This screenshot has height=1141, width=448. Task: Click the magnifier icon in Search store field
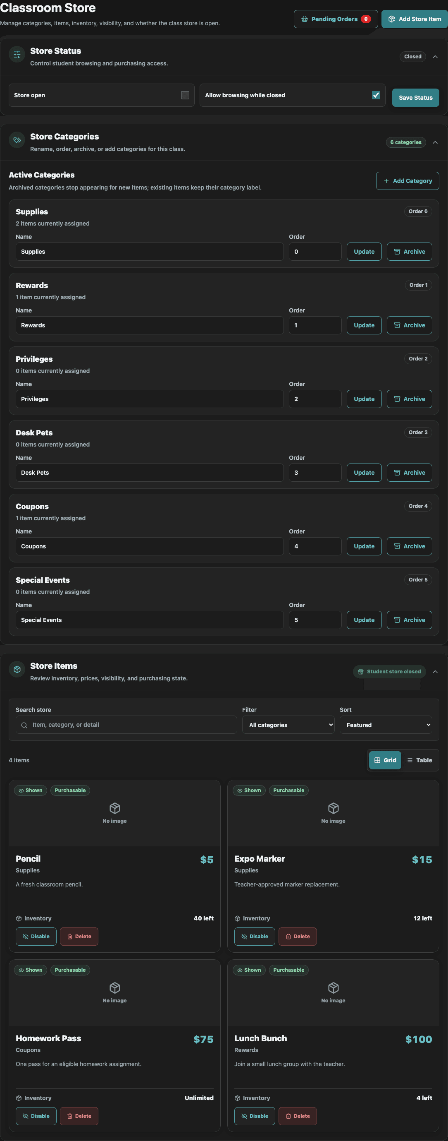click(24, 725)
